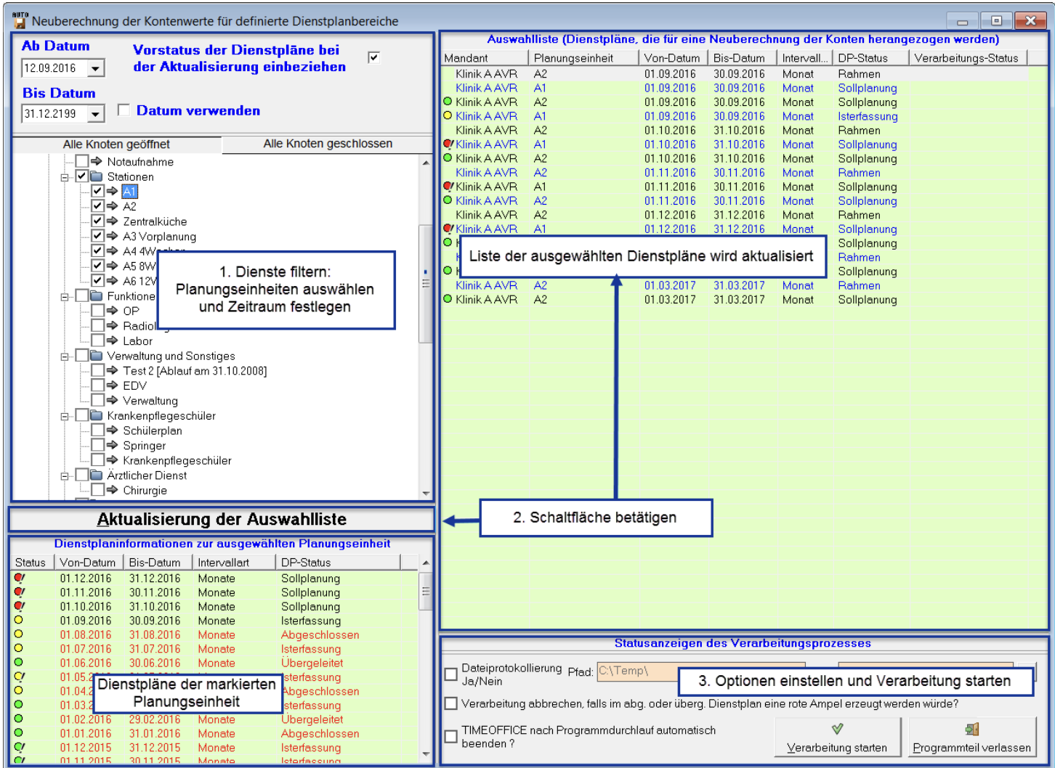Collapse the Funktionen tree node
Viewport: 1055px width, 768px height.
click(65, 296)
